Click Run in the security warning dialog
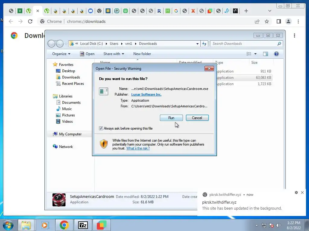The height and width of the screenshot is (231, 309). (x=171, y=118)
